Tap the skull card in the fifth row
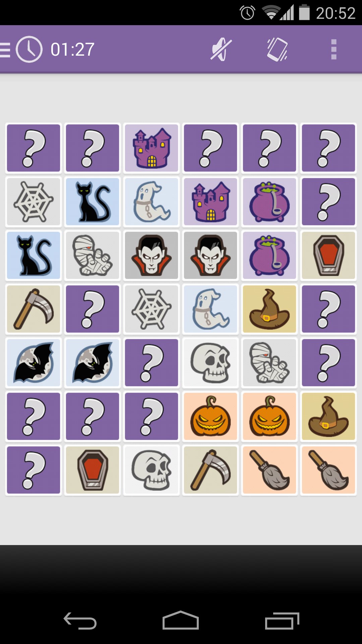This screenshot has height=644, width=362. tap(210, 363)
